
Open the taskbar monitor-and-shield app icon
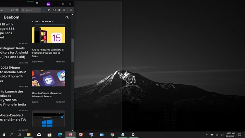pyautogui.click(x=91, y=135)
